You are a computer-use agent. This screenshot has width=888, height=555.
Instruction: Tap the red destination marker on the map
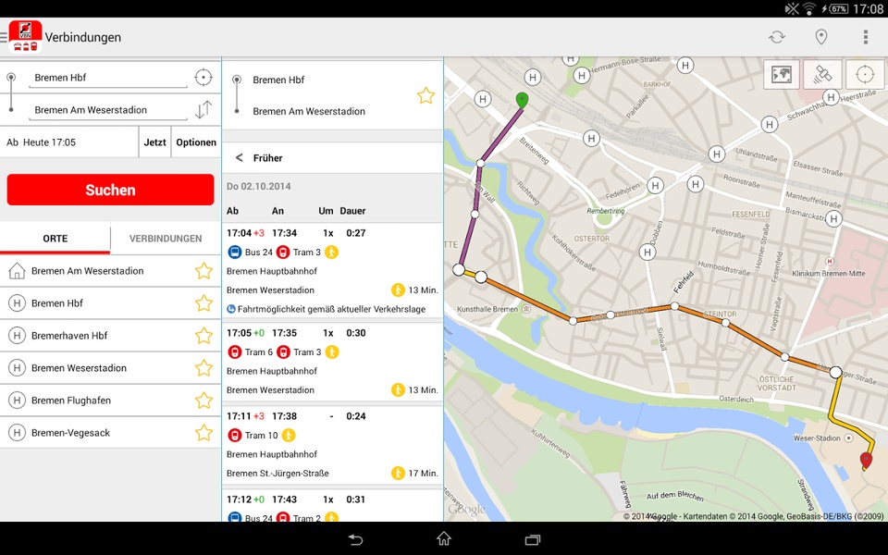[866, 461]
